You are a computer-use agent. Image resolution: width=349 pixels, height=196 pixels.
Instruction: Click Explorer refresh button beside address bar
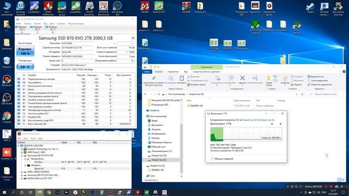tap(302, 94)
